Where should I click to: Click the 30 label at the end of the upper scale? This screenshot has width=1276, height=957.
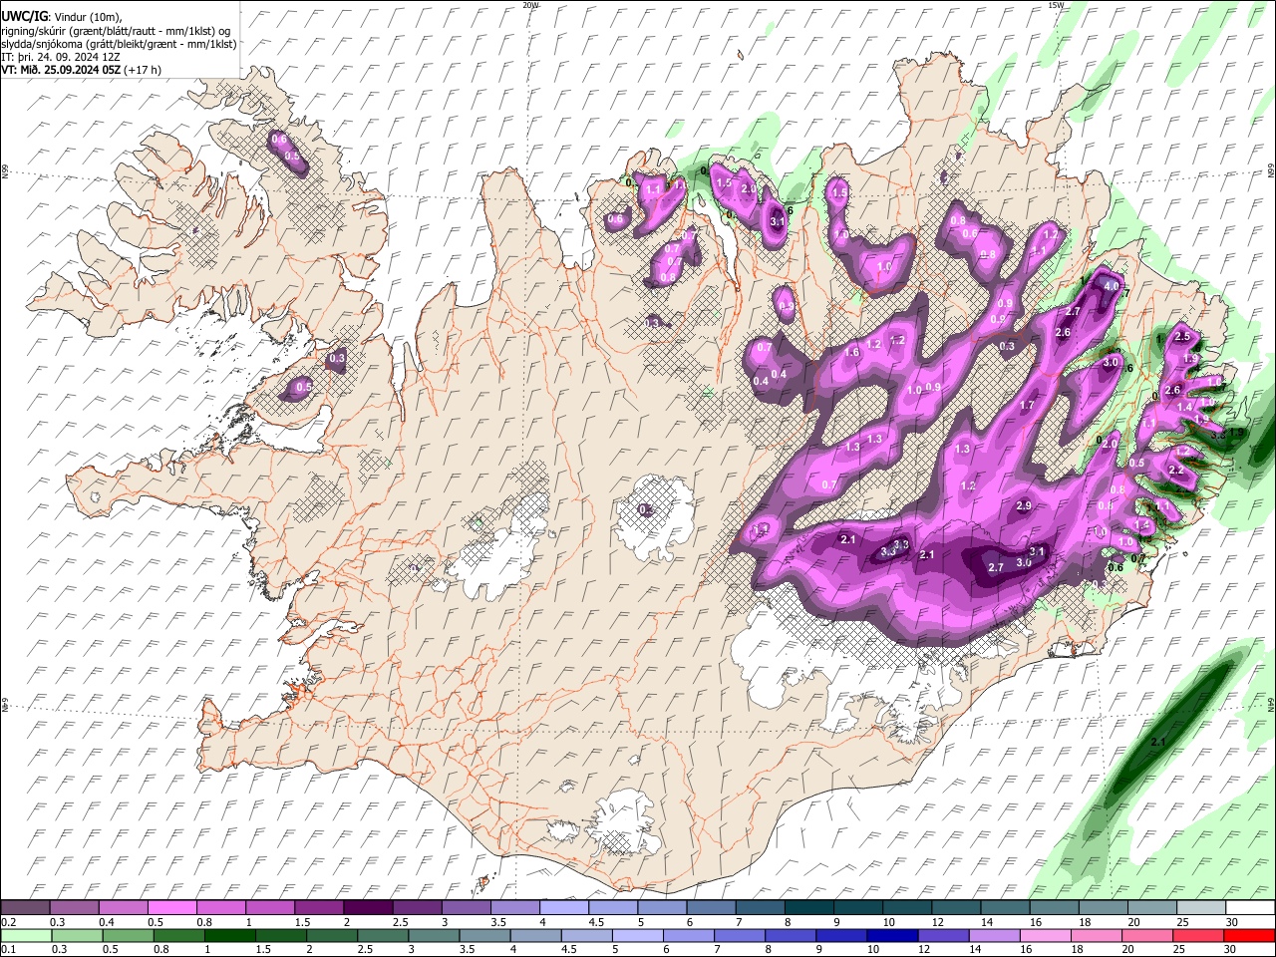tap(1231, 922)
